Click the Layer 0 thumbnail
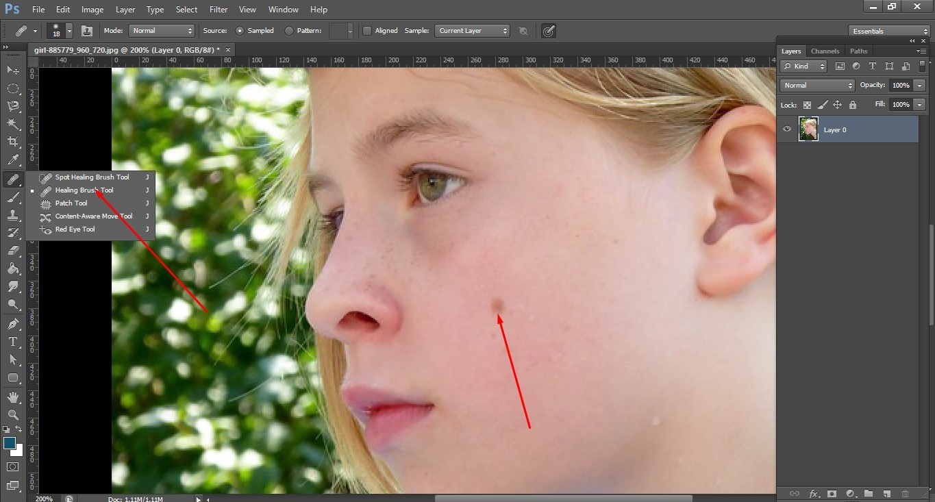 (x=808, y=129)
